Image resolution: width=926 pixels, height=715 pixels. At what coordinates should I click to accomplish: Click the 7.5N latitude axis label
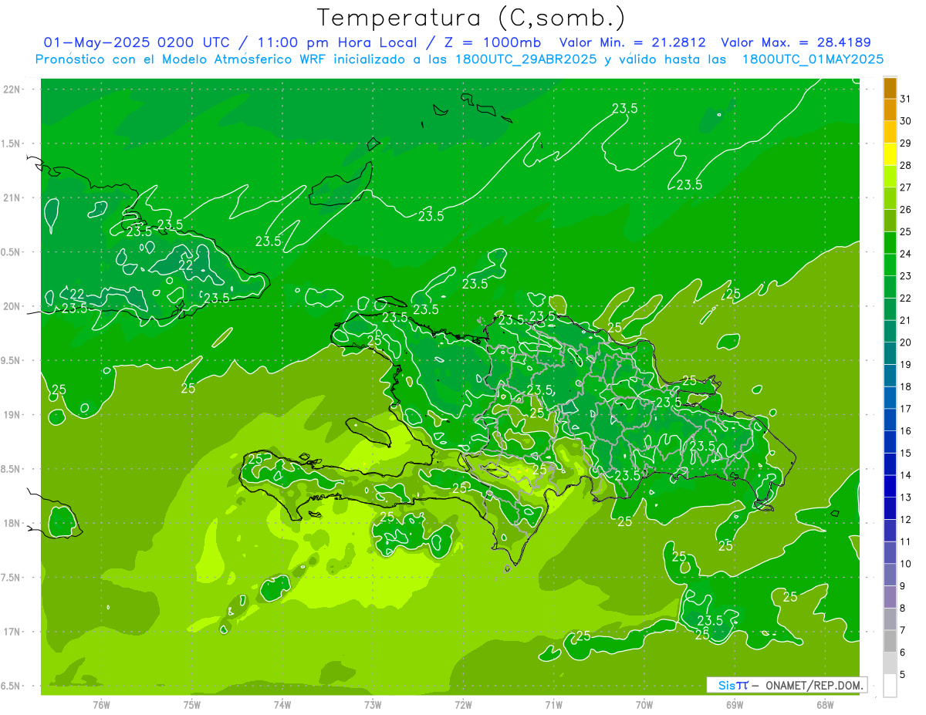(12, 578)
